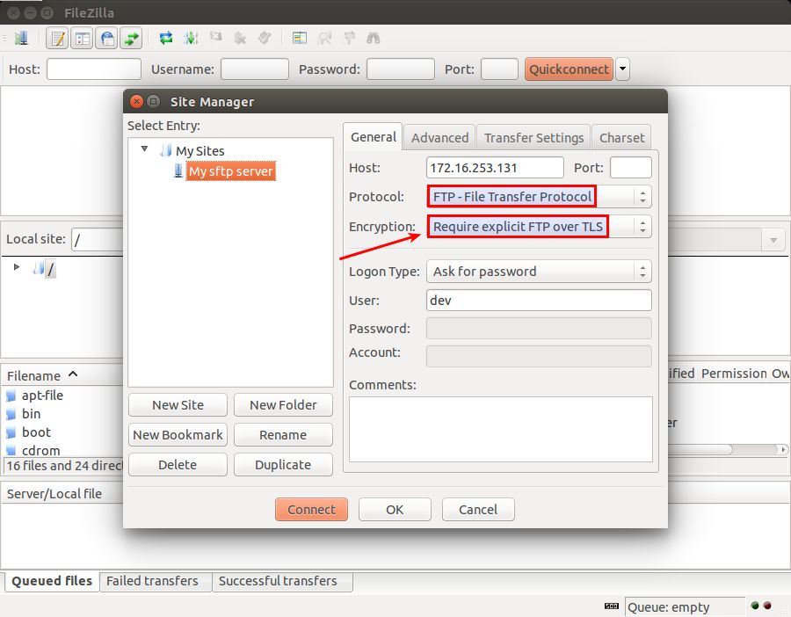Click the process queue toolbar icon
Viewport: 791px width, 617px height.
click(191, 38)
